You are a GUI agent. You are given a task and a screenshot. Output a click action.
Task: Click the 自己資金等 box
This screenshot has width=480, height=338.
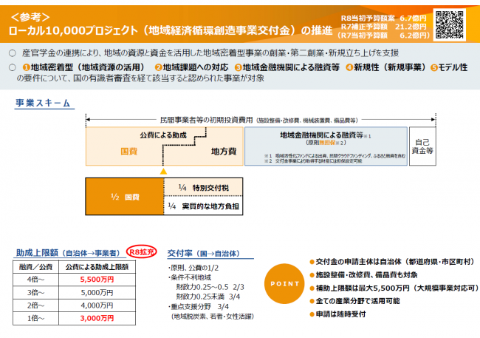[422, 146]
